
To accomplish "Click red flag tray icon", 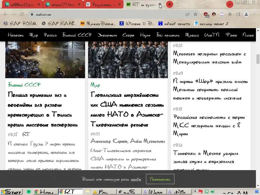I will coord(201,192).
